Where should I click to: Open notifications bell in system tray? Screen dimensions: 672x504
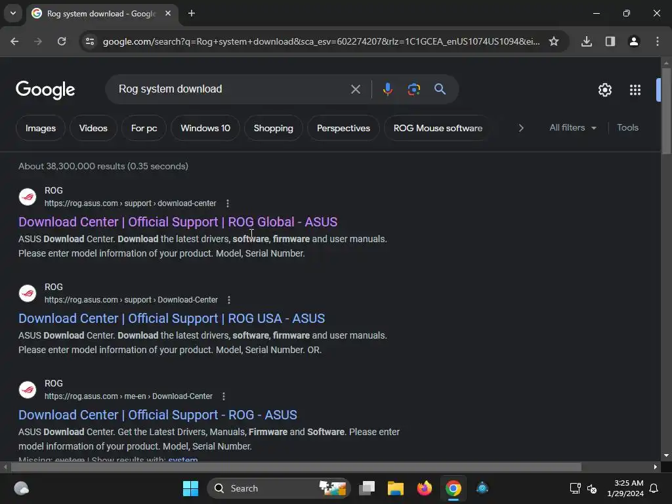pos(654,488)
